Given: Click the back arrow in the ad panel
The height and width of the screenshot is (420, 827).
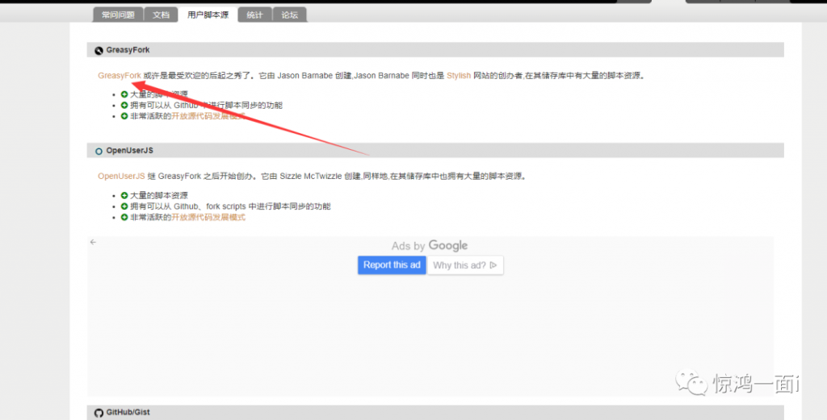Looking at the screenshot, I should point(93,242).
